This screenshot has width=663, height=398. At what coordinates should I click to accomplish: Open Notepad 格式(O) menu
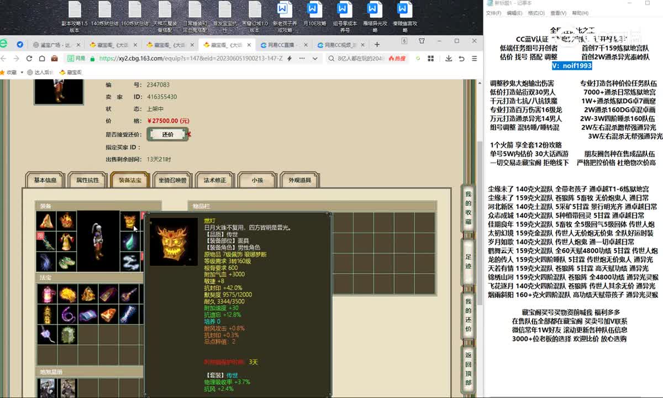pos(536,13)
